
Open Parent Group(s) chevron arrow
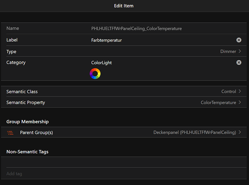point(240,132)
